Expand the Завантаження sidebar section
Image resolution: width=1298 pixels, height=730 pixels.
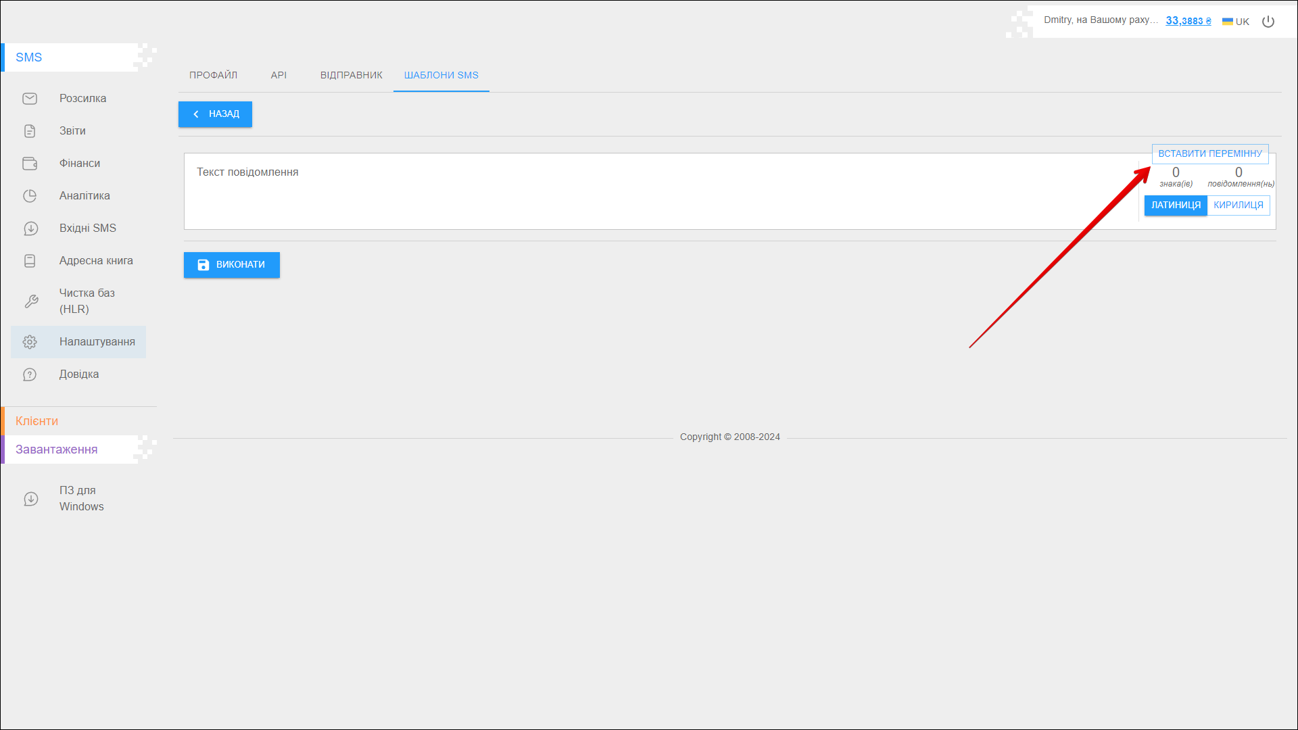[57, 449]
